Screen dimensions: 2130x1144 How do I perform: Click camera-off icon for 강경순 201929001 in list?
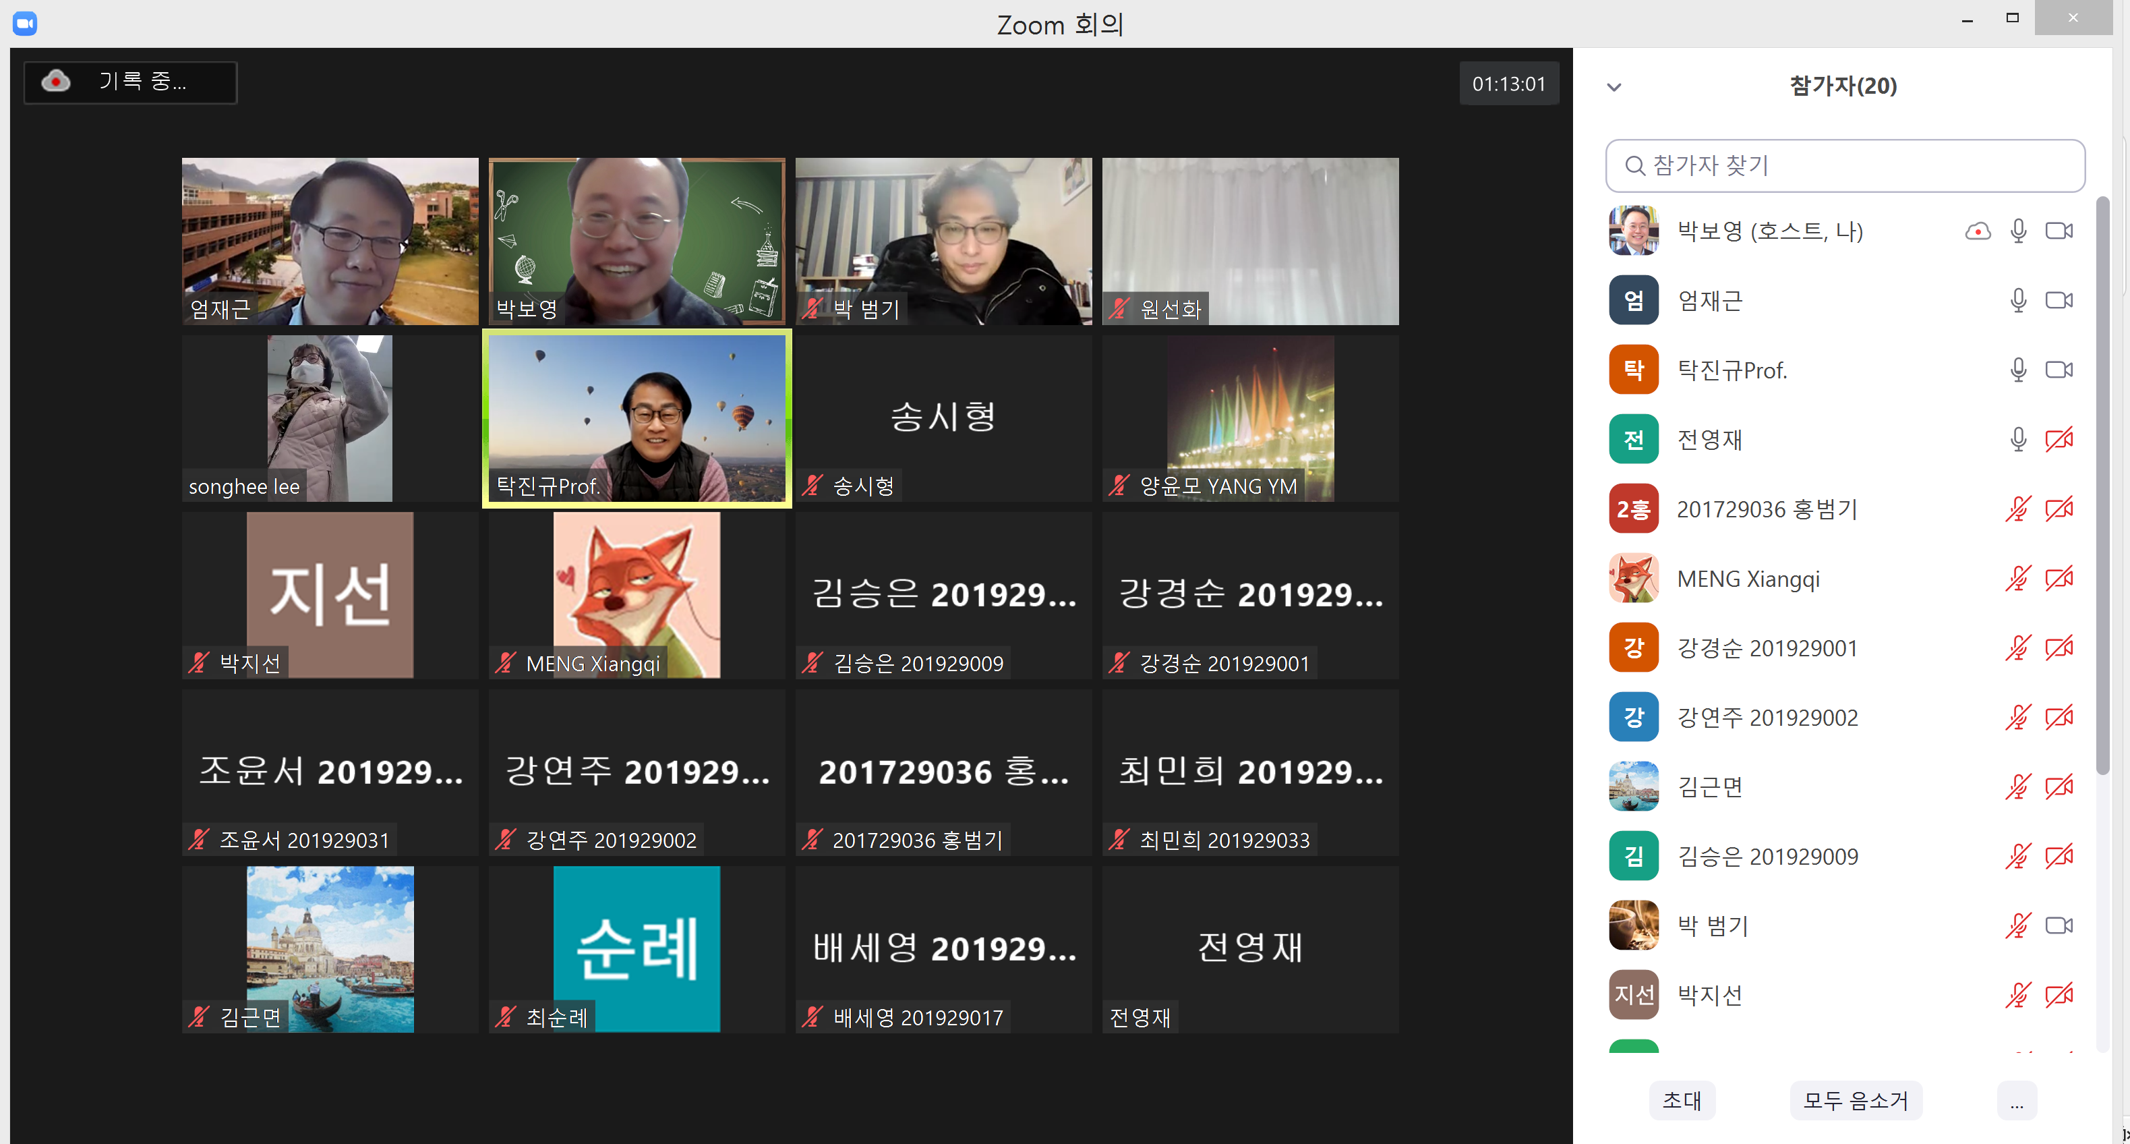coord(2059,648)
